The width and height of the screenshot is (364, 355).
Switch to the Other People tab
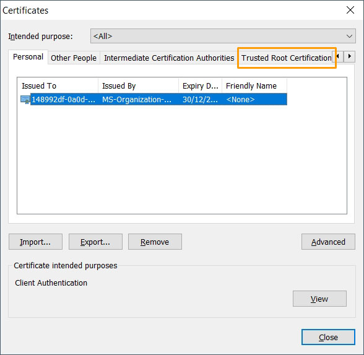tap(74, 58)
